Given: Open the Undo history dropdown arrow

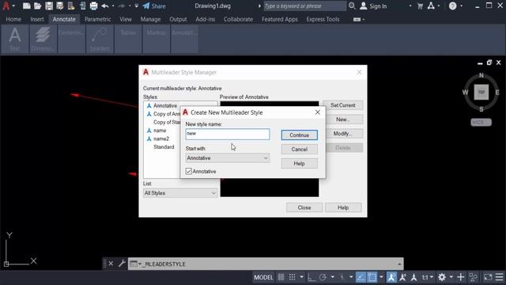Looking at the screenshot, I should click(113, 6).
